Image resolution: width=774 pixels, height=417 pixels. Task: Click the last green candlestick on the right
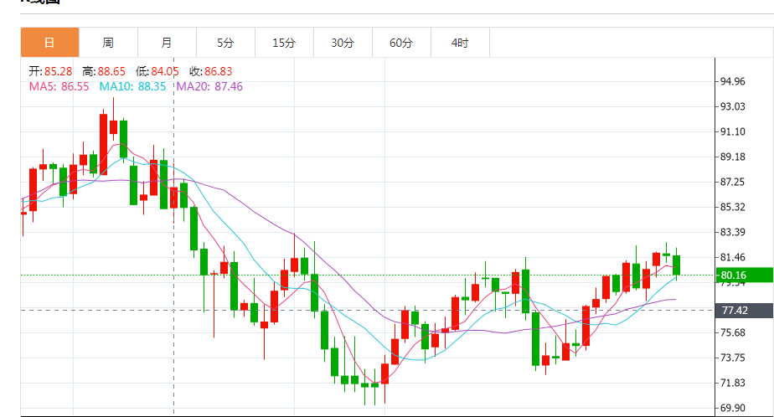pos(676,265)
